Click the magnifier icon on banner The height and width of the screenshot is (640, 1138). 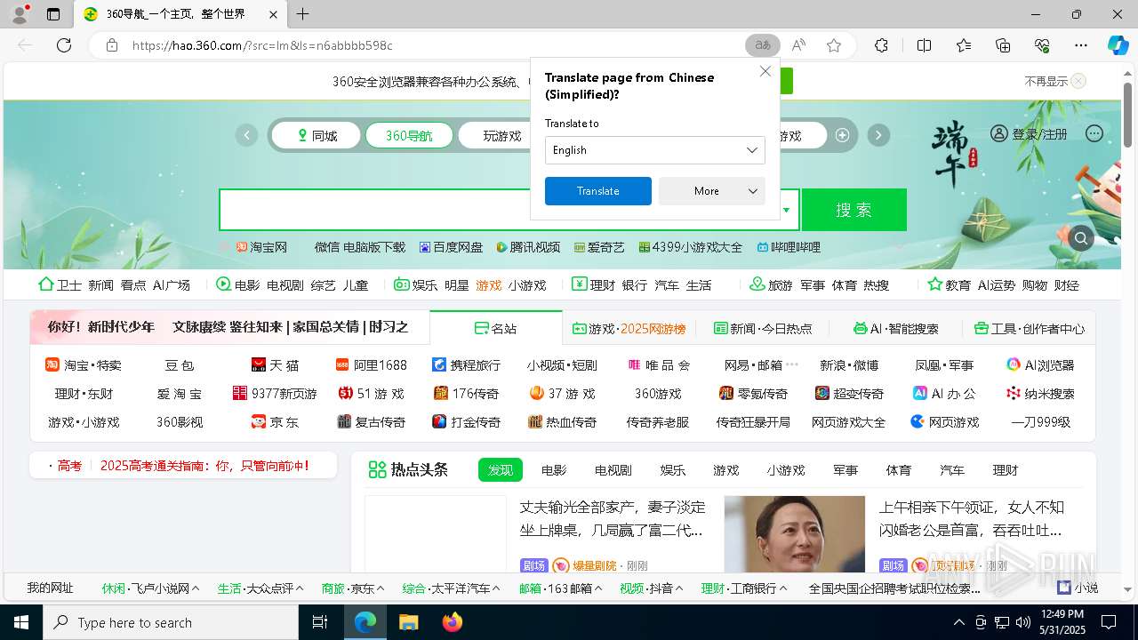coord(1081,237)
